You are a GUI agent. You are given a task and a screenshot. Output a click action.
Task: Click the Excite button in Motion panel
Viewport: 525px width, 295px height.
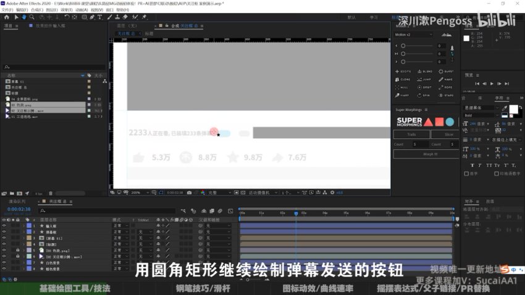[405, 72]
